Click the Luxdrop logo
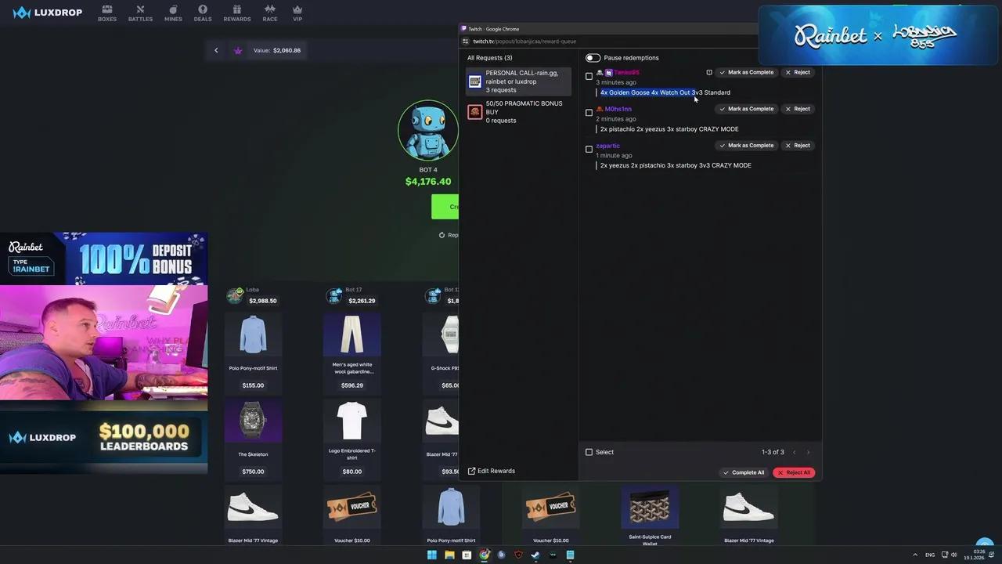The height and width of the screenshot is (564, 1002). pyautogui.click(x=47, y=12)
